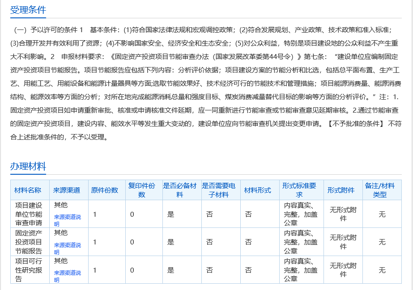Select the 材料形式 column header
The image size is (413, 290).
coord(257,190)
